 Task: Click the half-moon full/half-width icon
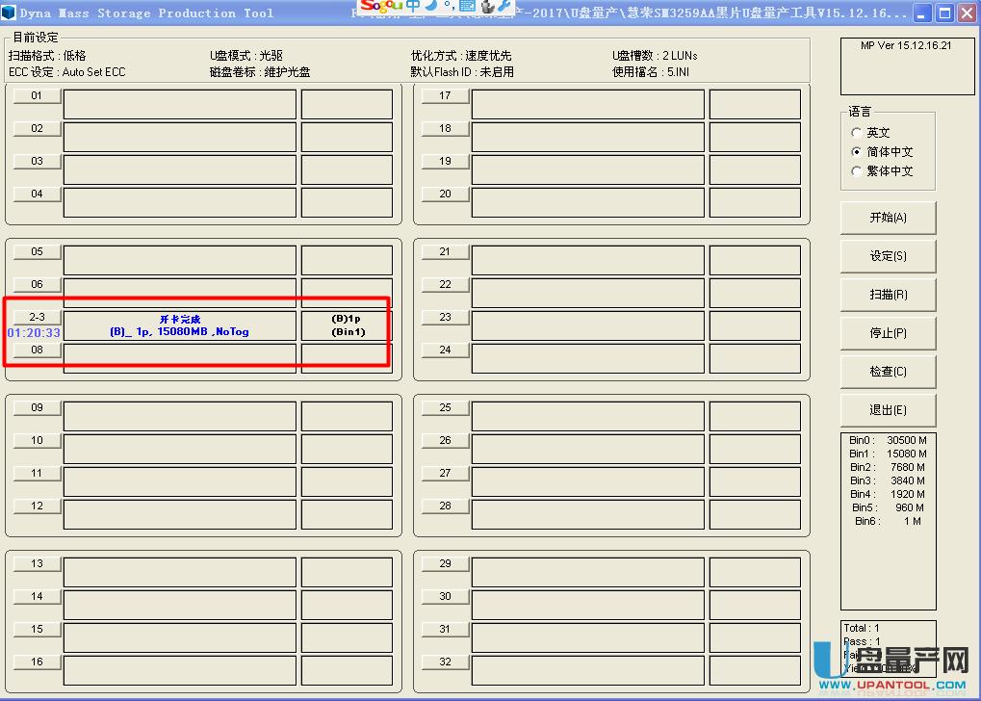pos(431,8)
